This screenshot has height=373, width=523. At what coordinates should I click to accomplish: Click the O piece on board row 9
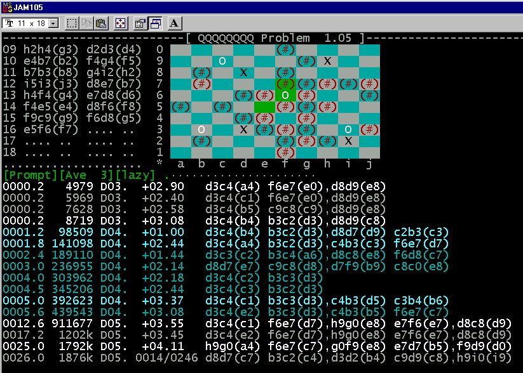(222, 61)
